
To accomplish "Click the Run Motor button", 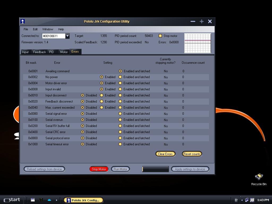I will pos(120,169).
